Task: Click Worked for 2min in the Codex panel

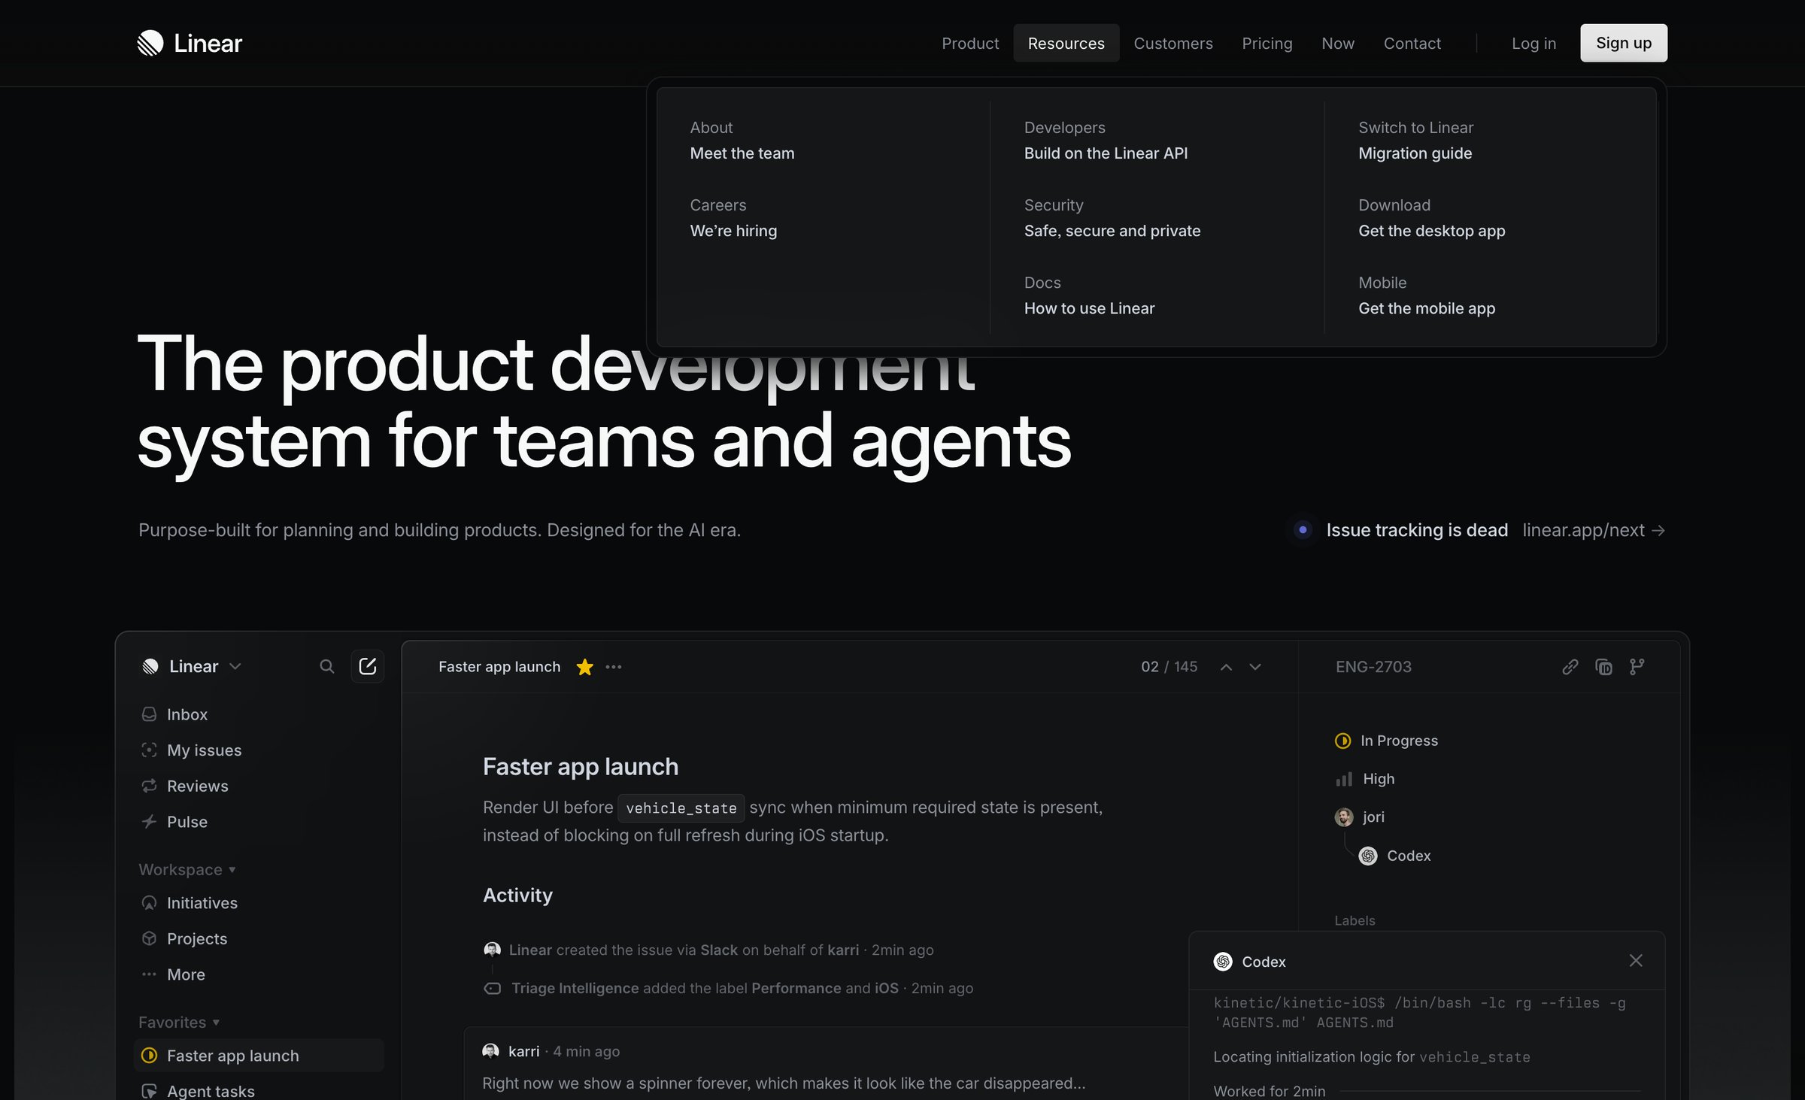Action: (1270, 1090)
